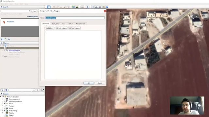Uncheck the Places layer checkbox
This screenshot has width=209, height=117.
tap(5, 104)
